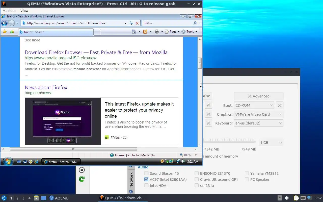Open the QEMU Machine menu
Image resolution: width=323 pixels, height=202 pixels.
[x=9, y=11]
